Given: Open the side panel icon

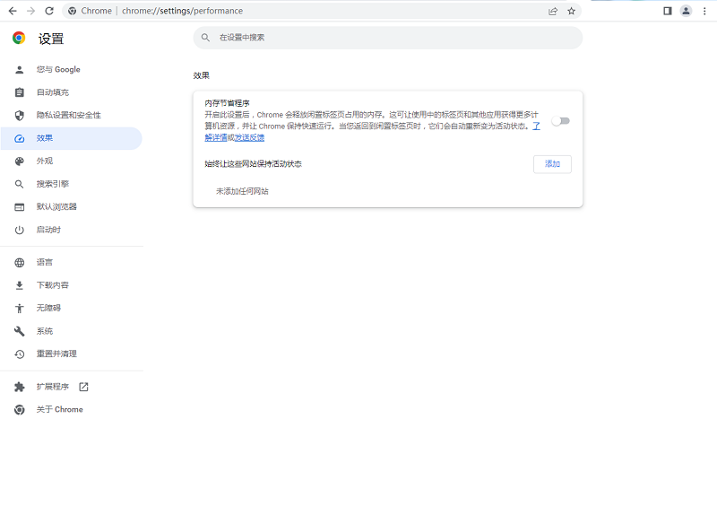Looking at the screenshot, I should point(667,11).
